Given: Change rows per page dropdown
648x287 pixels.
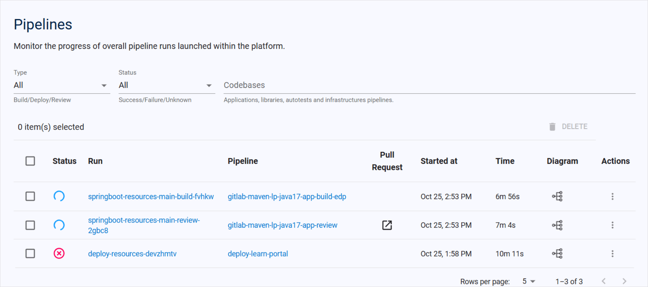Looking at the screenshot, I should pos(528,281).
